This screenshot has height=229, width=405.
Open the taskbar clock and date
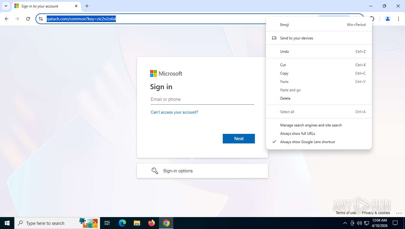point(379,223)
